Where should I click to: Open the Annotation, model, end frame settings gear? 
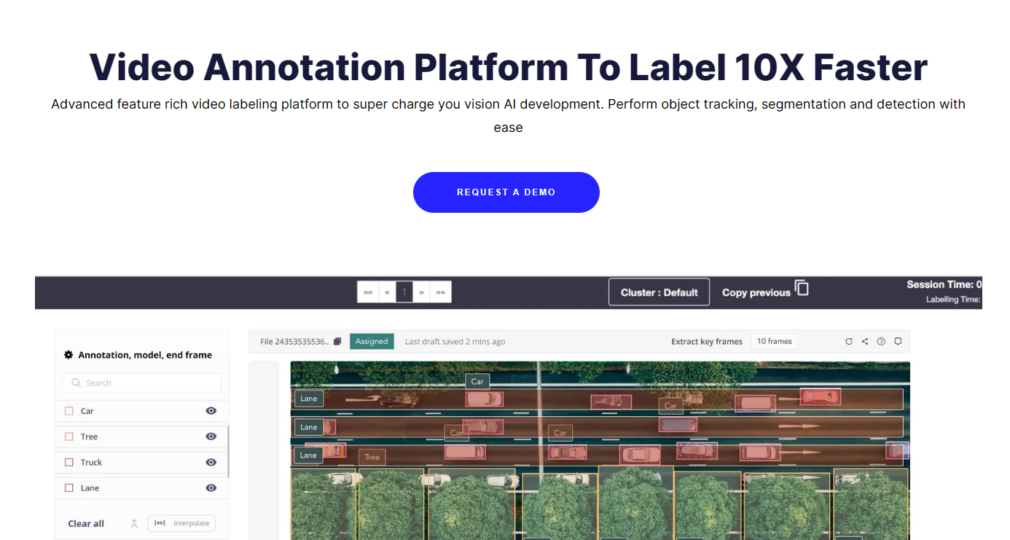pos(68,355)
